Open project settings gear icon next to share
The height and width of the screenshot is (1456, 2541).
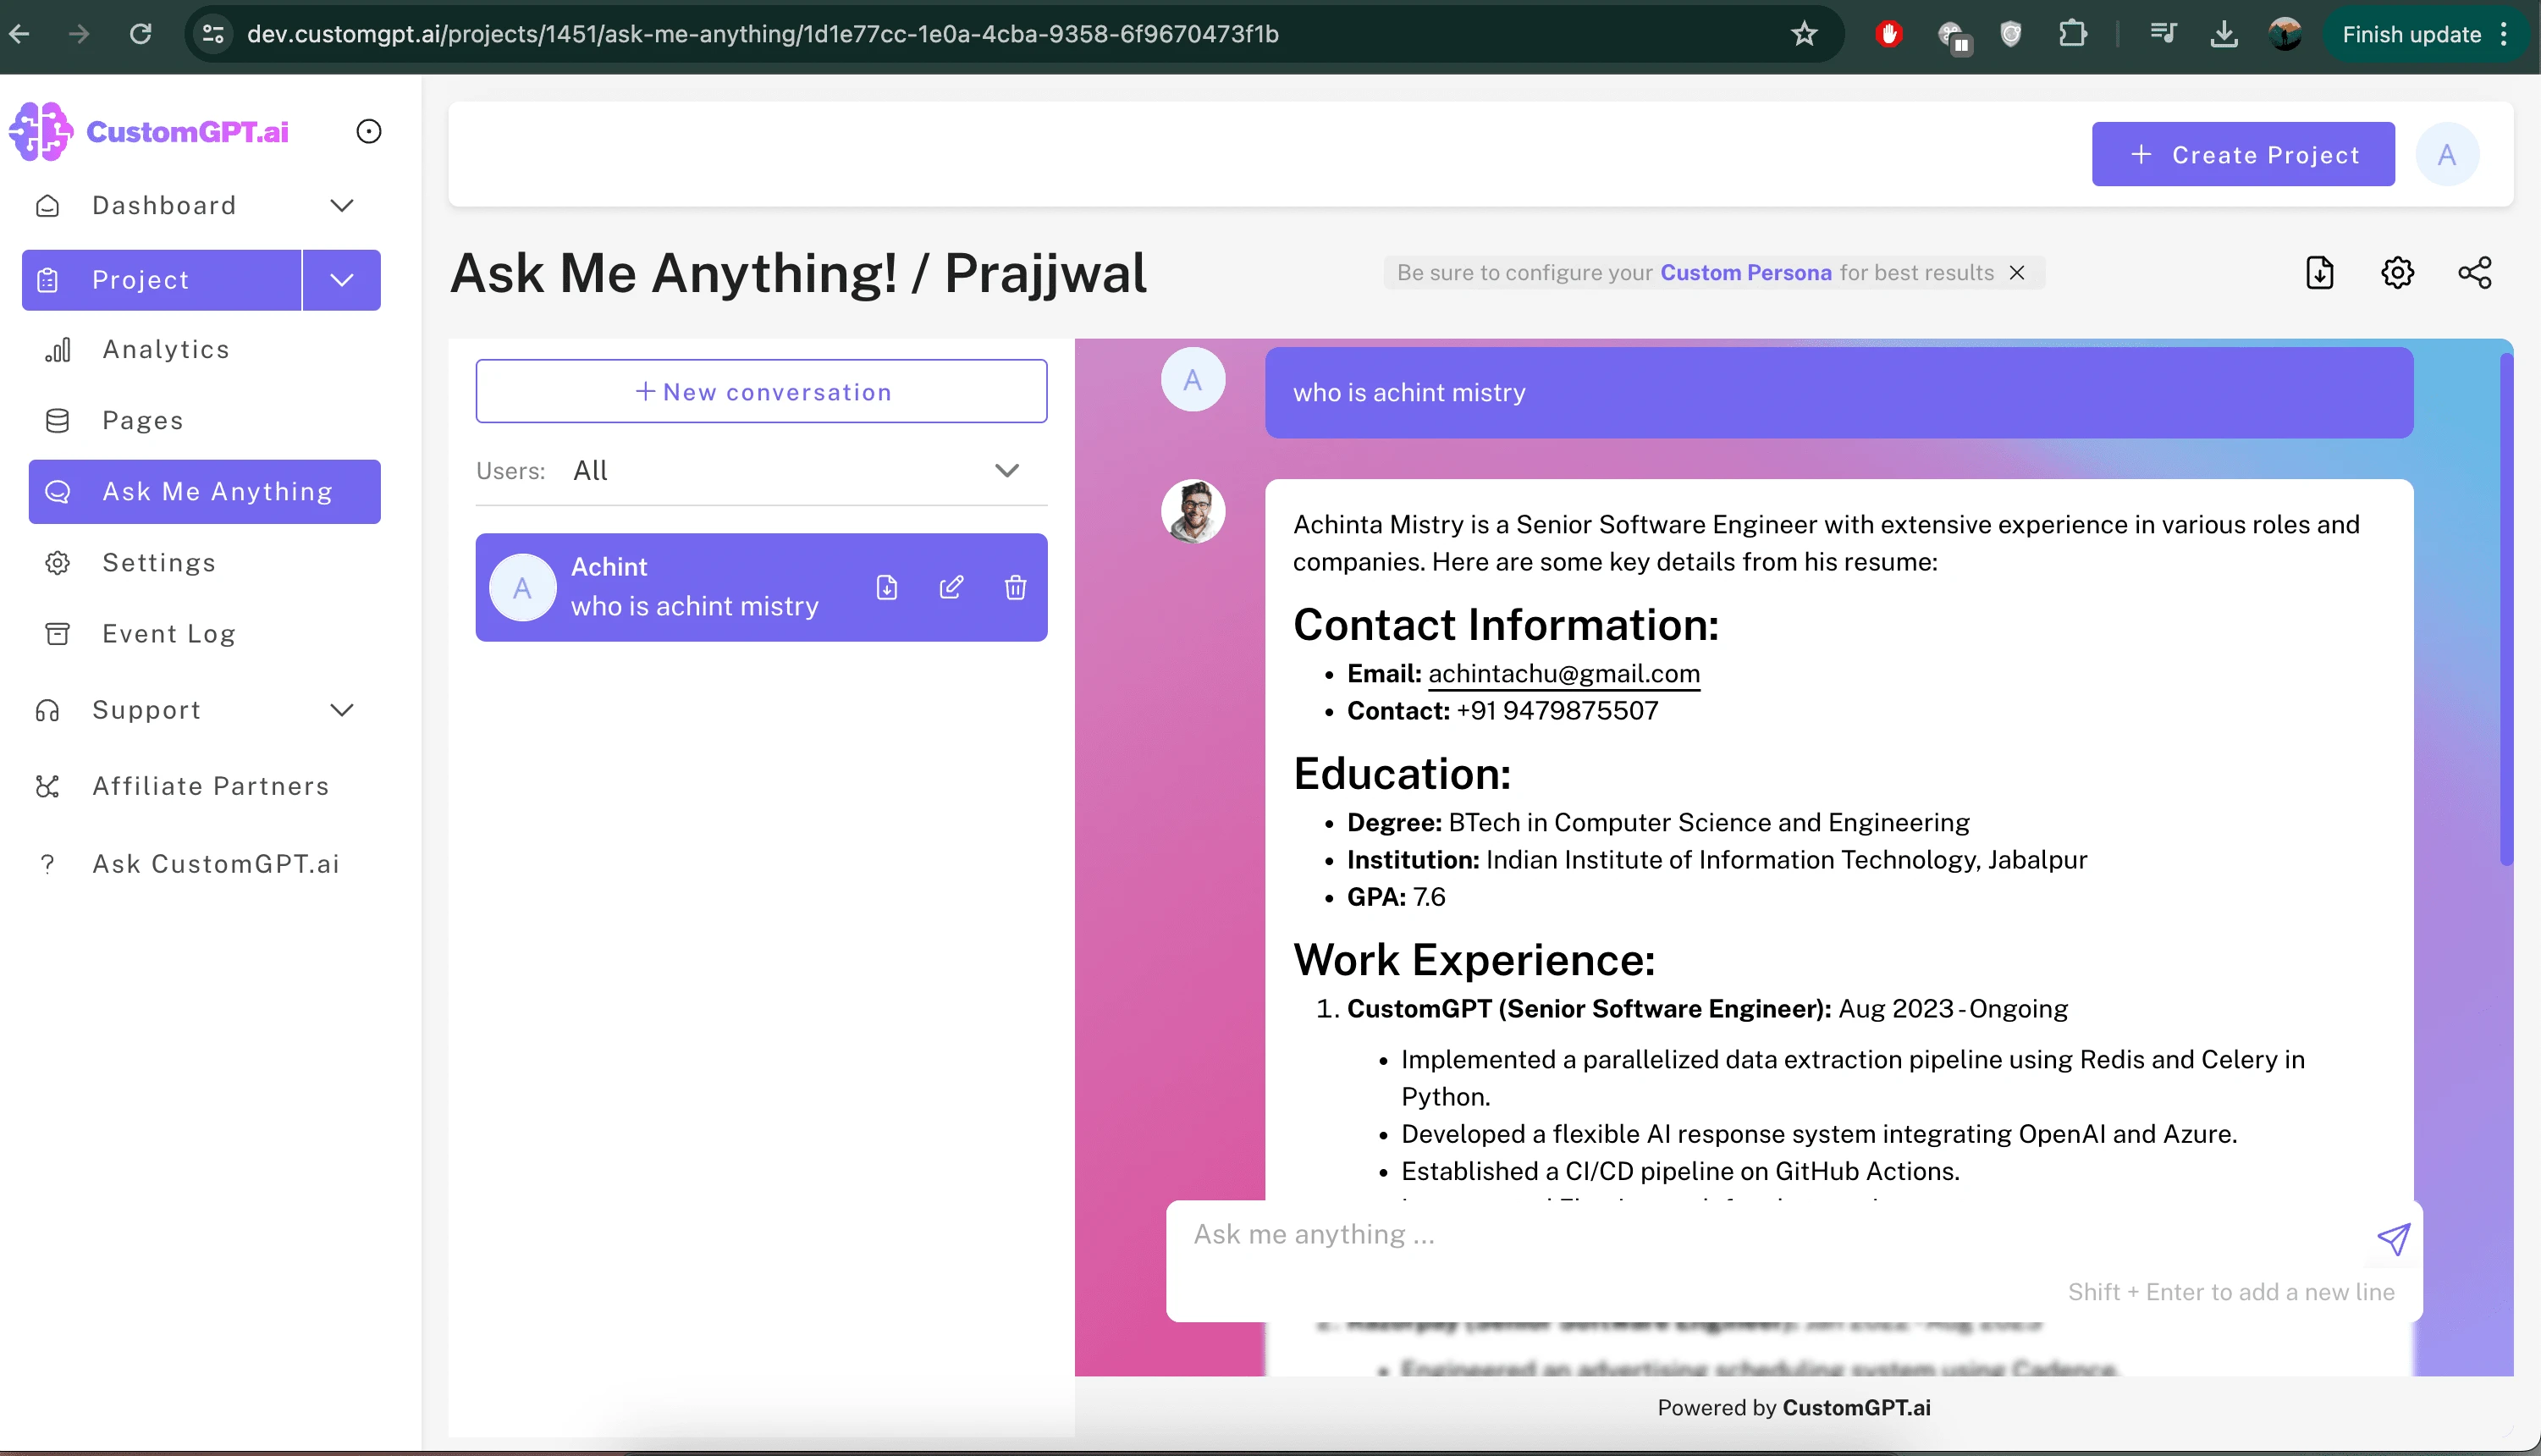pyautogui.click(x=2397, y=273)
